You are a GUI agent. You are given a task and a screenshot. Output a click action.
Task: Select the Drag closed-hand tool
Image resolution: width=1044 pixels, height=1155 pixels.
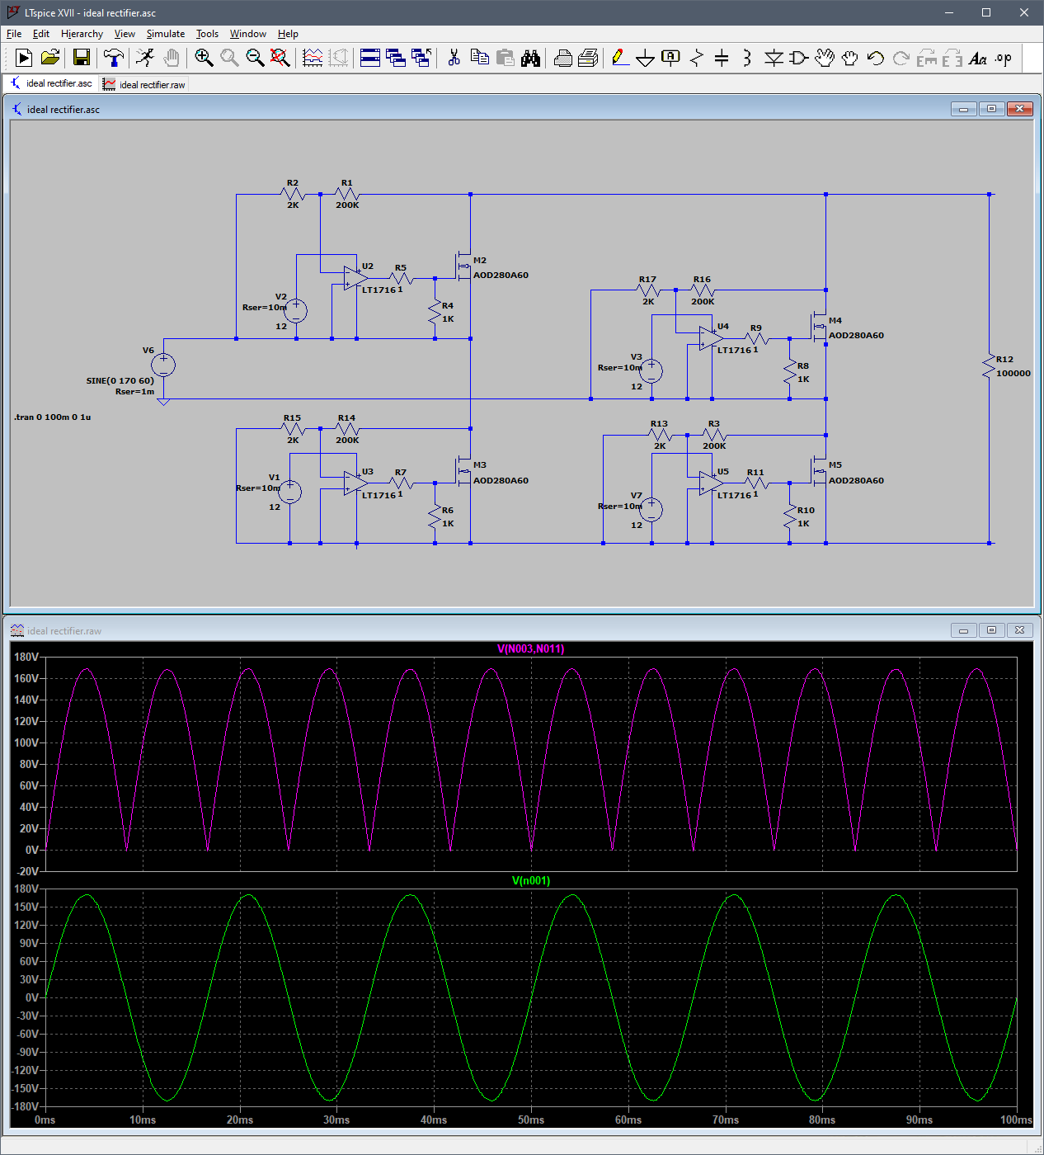click(849, 58)
